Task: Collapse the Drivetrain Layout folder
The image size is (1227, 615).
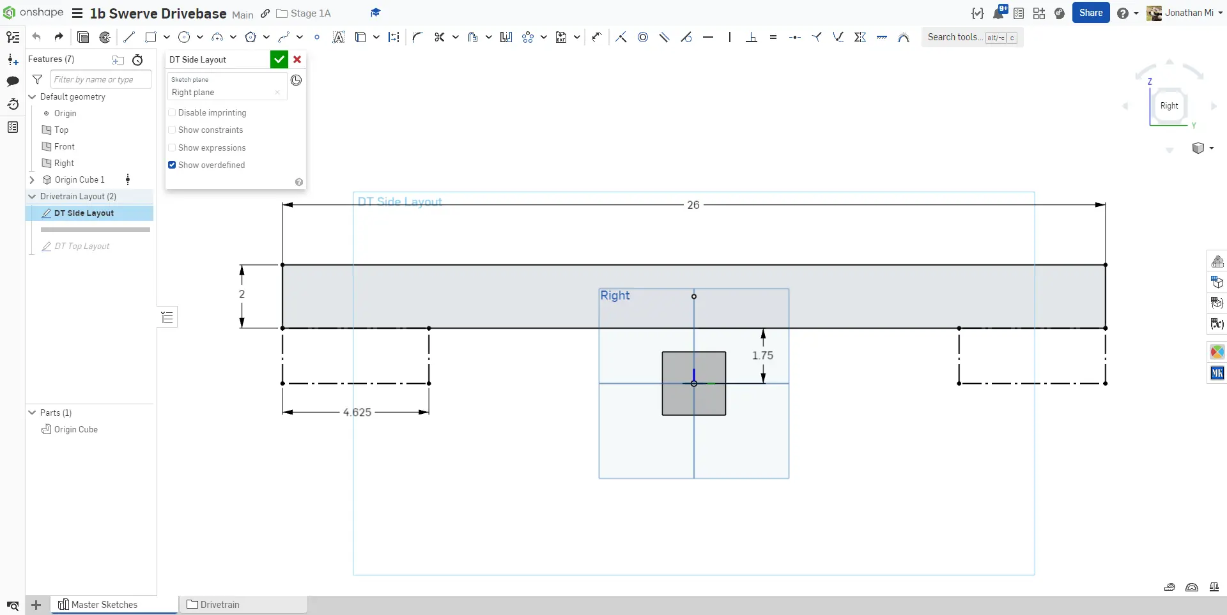Action: [x=32, y=197]
